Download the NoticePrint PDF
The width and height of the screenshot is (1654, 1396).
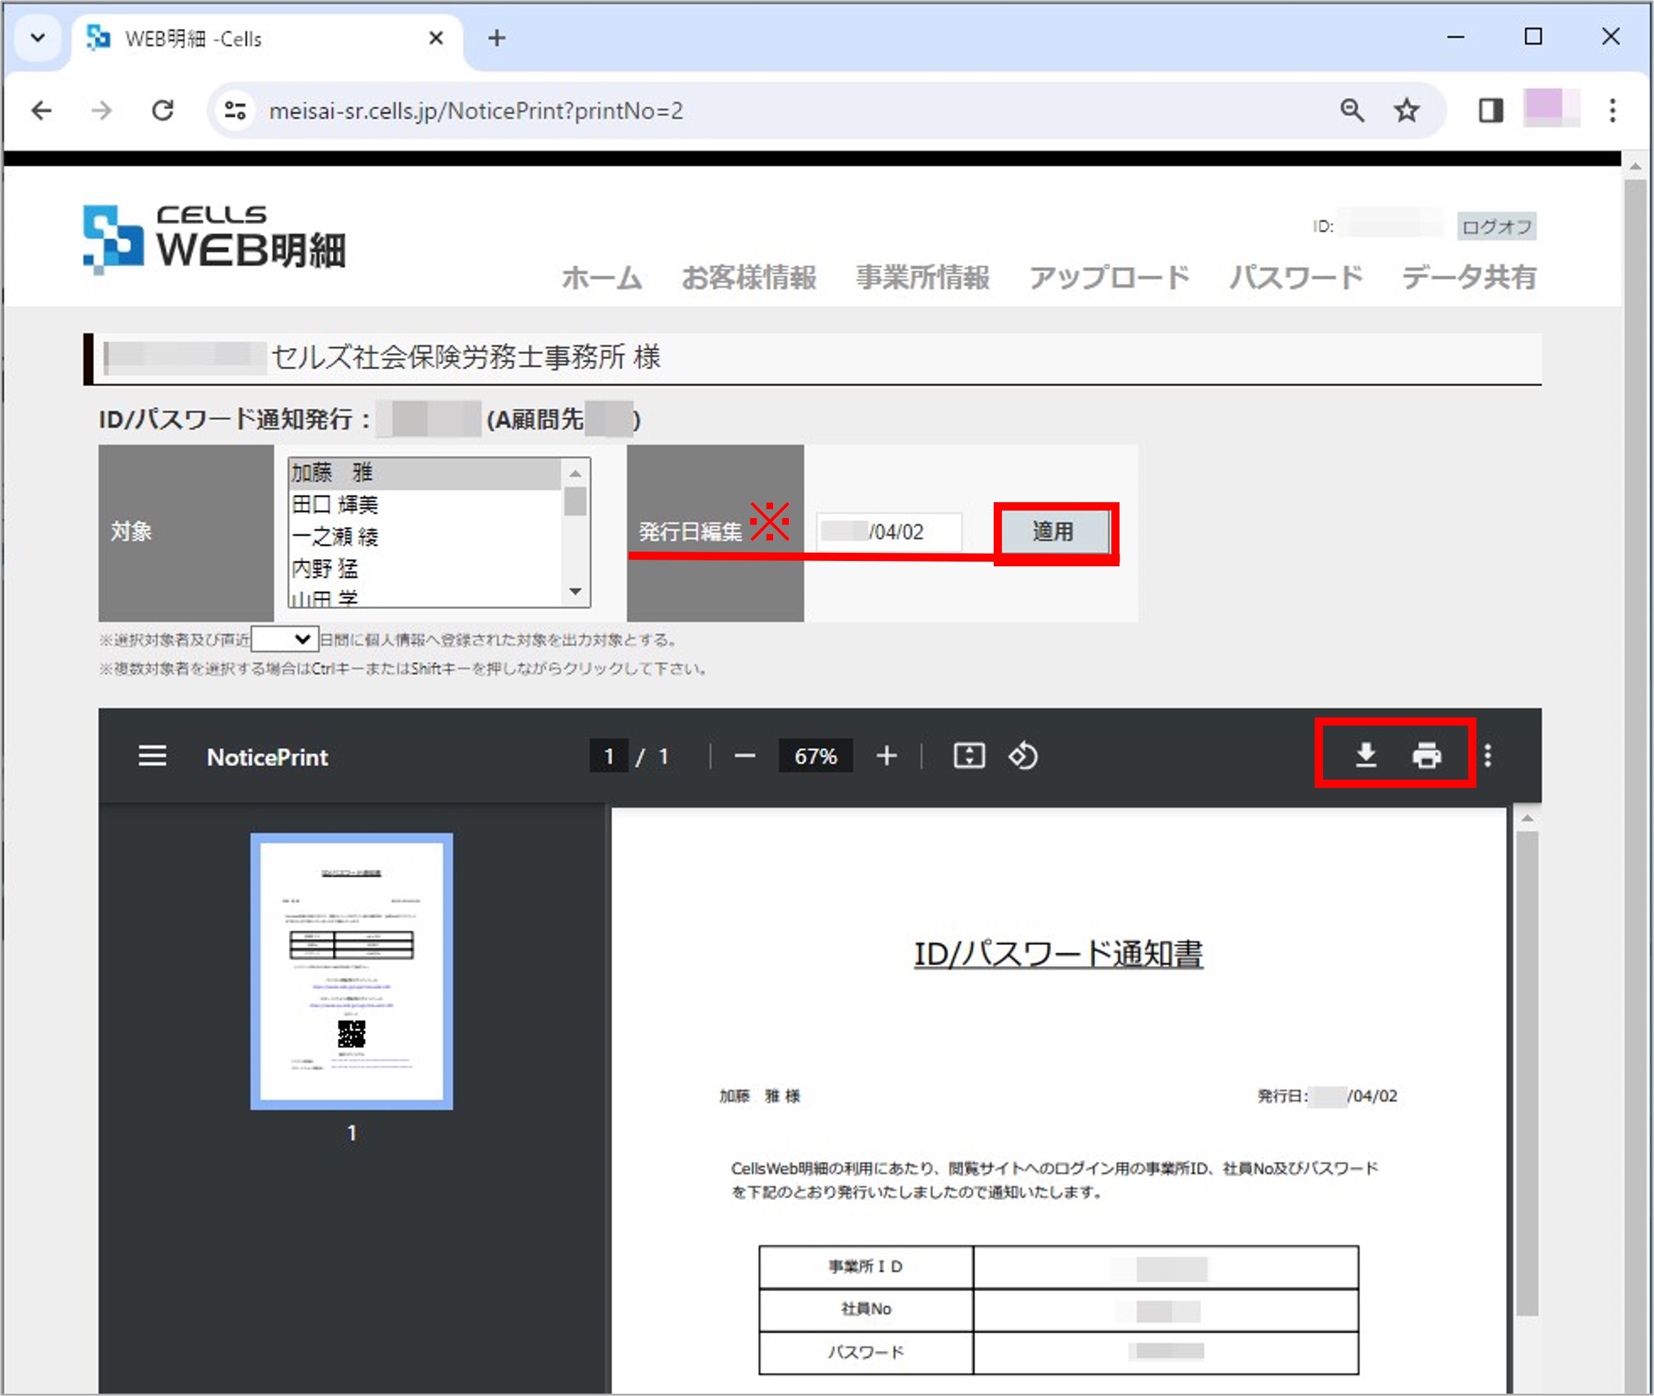pyautogui.click(x=1365, y=756)
